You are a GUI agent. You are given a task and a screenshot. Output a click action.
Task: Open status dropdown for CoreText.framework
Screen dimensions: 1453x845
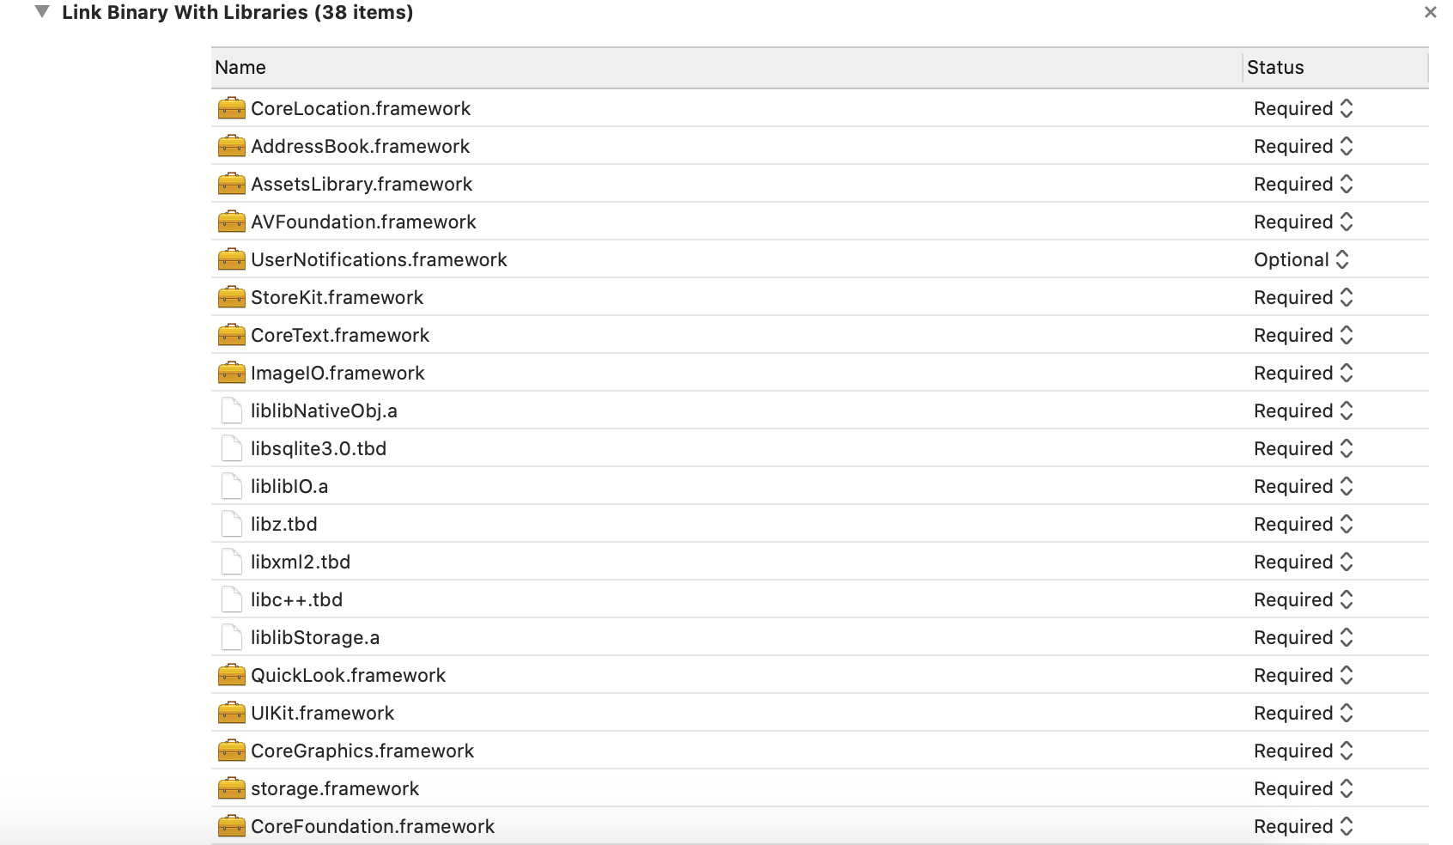tap(1304, 335)
